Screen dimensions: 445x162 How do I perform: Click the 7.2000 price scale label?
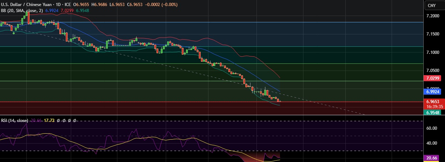(433, 16)
